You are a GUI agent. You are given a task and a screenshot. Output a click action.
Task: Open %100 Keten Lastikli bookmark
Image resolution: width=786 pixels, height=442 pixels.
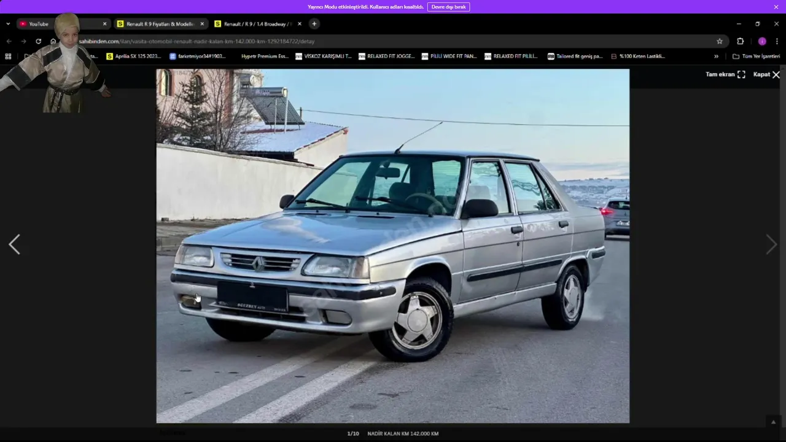pos(638,56)
